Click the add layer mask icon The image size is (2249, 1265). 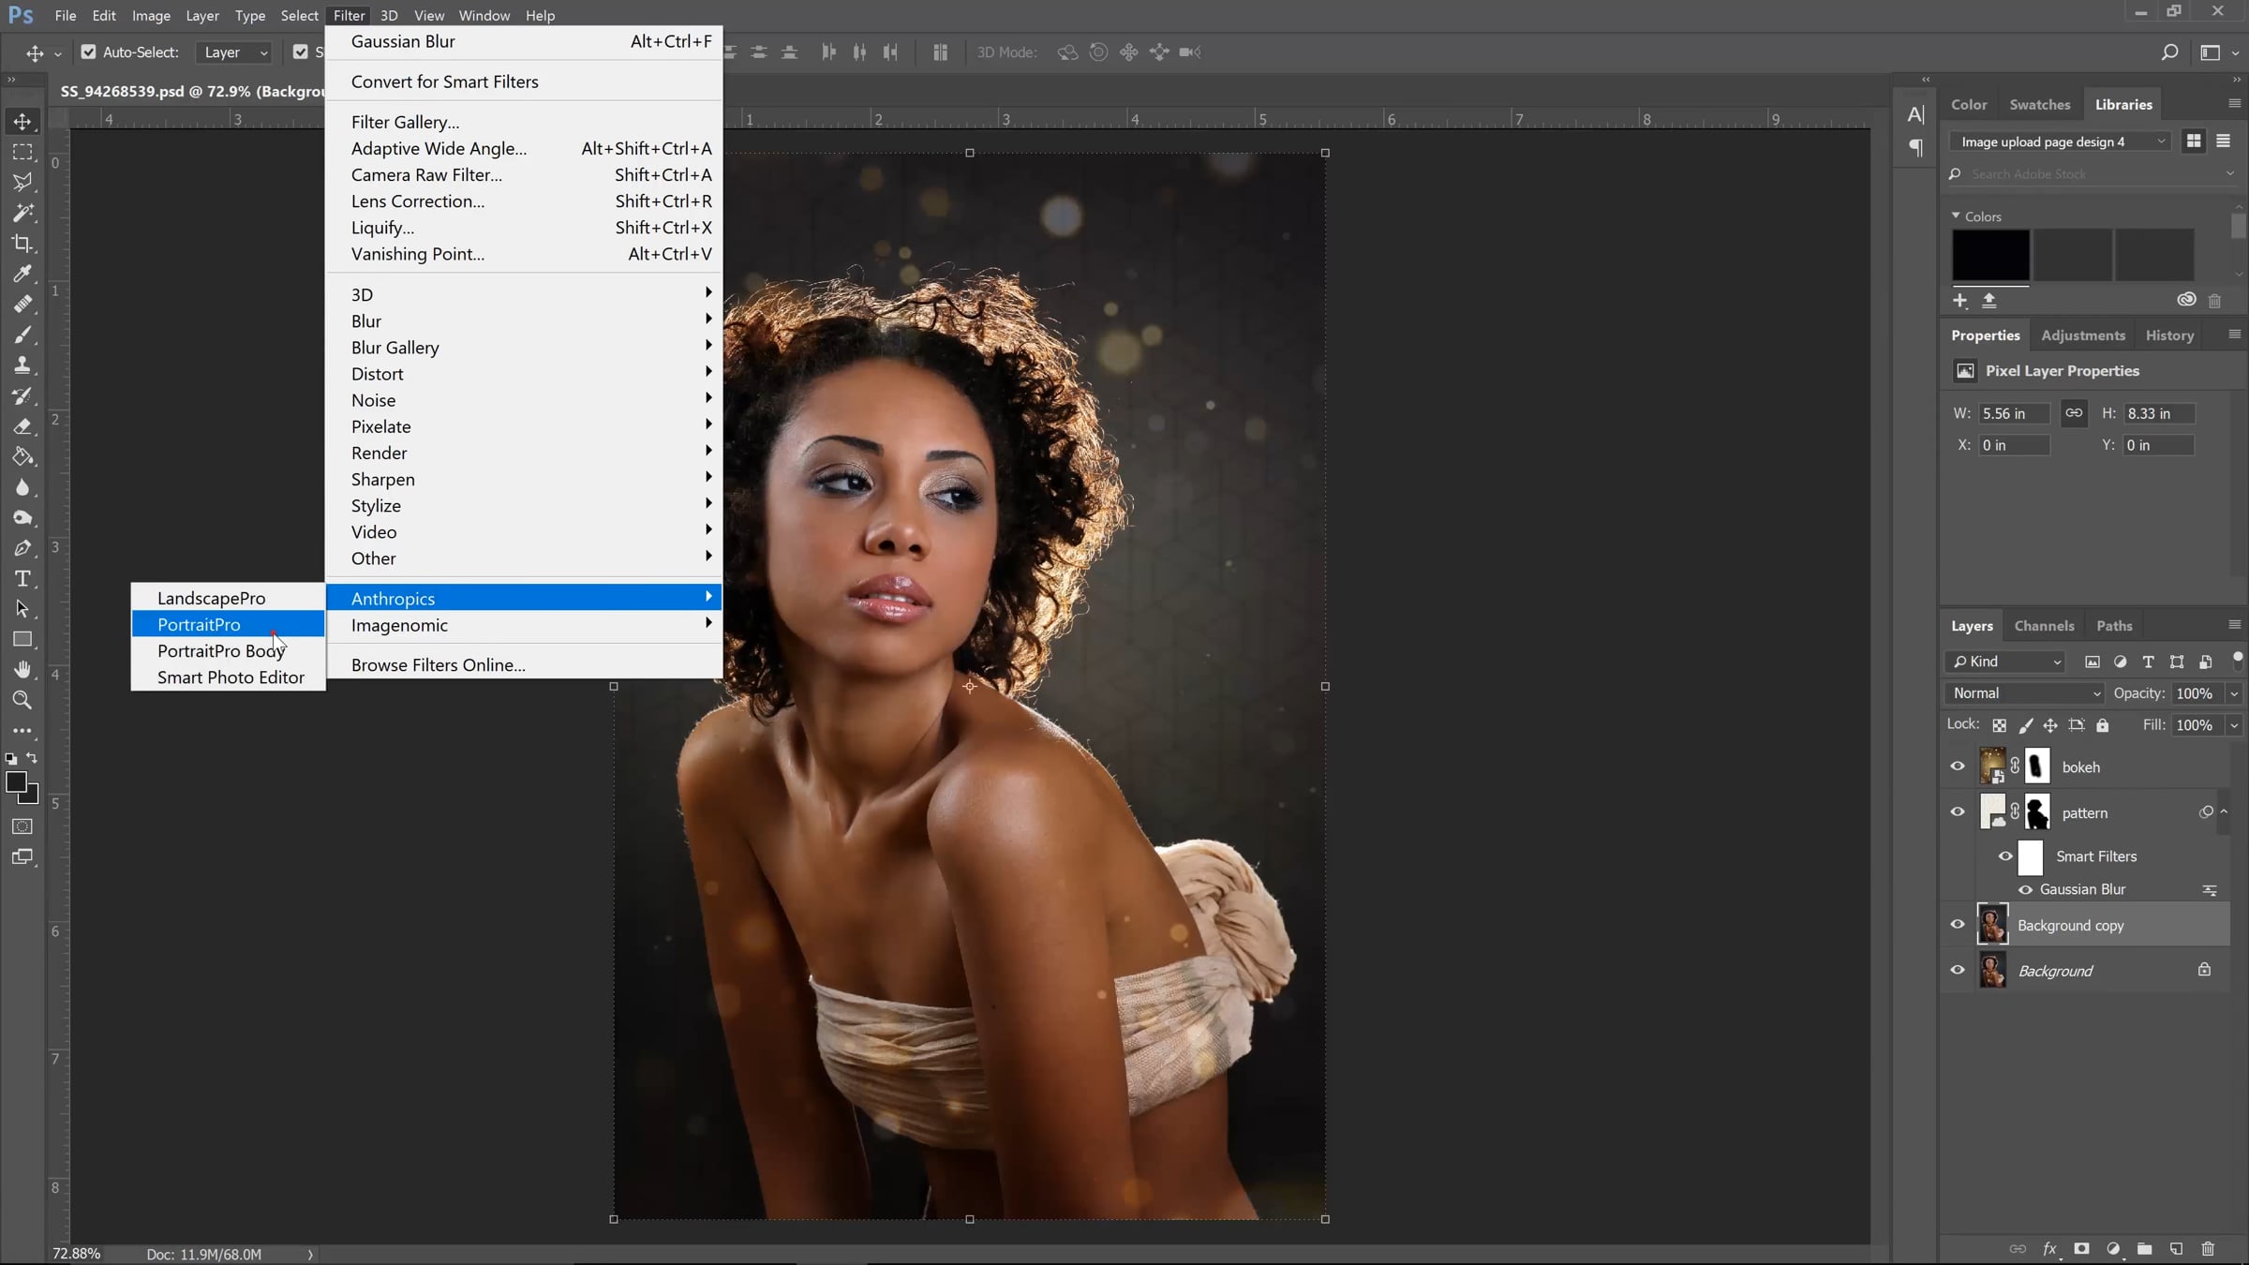tap(2081, 1249)
